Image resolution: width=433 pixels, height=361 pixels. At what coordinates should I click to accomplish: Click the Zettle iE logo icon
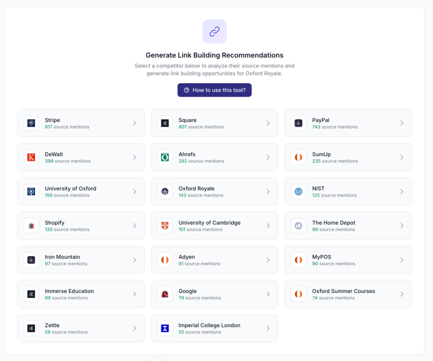tap(31, 328)
